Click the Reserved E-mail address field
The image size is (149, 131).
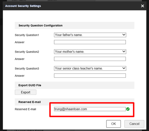(90, 109)
